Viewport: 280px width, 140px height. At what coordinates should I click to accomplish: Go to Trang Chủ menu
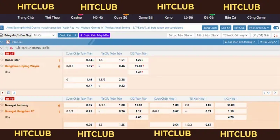(26, 17)
